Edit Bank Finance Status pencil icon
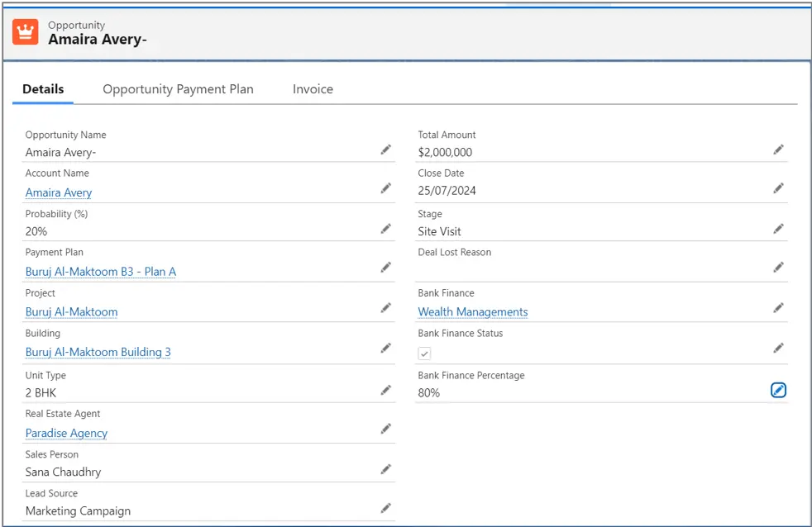Image resolution: width=812 pixels, height=527 pixels. tap(778, 348)
